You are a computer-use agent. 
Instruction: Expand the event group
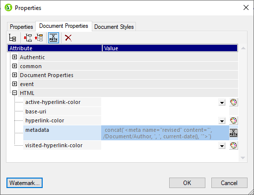pos(14,84)
